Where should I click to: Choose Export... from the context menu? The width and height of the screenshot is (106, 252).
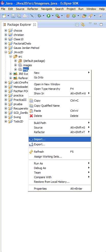[x=60, y=144]
